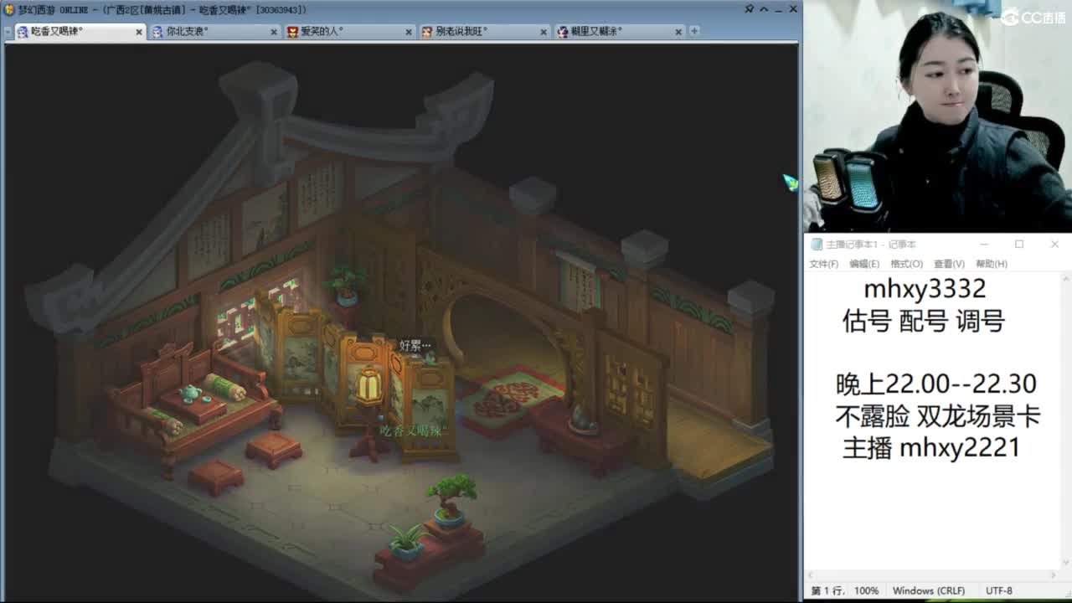Click the 主播 mhxy2221 line in Notepad
Image resolution: width=1072 pixels, height=603 pixels.
[x=931, y=447]
